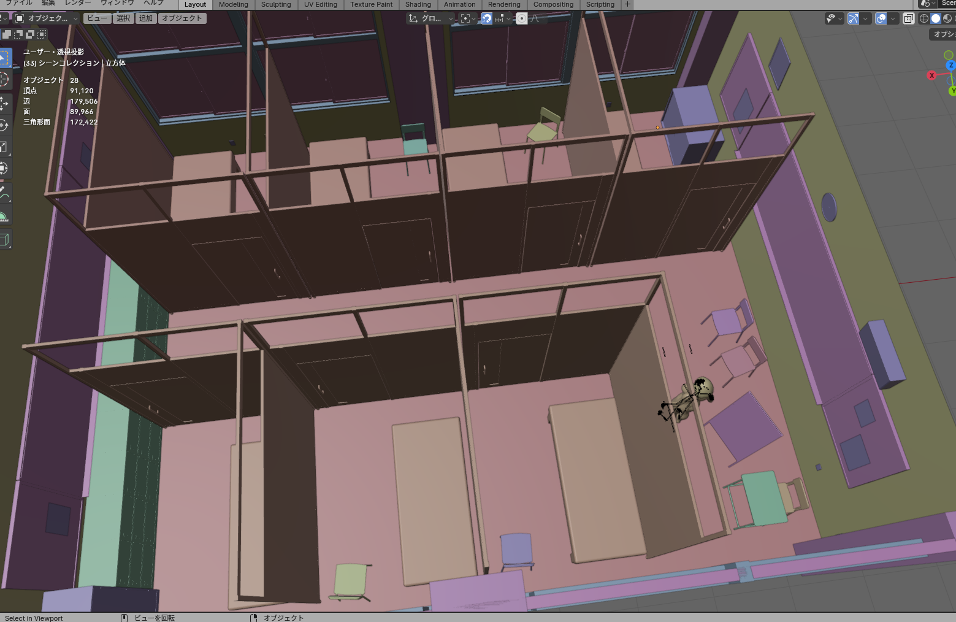Click the red X axis gizmo
This screenshot has height=622, width=956.
931,75
